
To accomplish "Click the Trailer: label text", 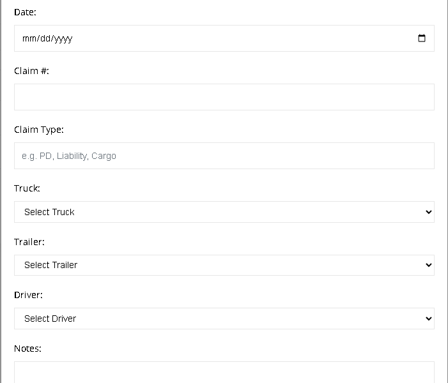I will [29, 242].
